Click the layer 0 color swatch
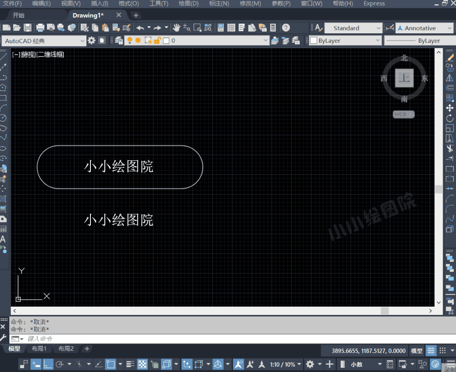456x372 pixels. click(166, 41)
